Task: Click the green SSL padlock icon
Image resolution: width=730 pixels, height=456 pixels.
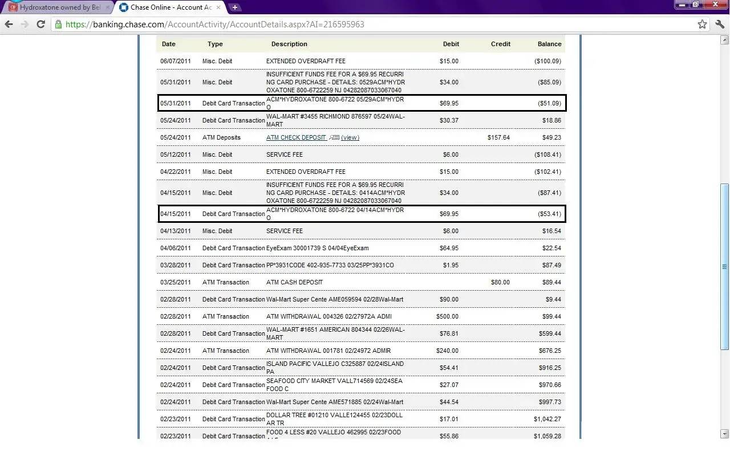Action: click(x=58, y=25)
